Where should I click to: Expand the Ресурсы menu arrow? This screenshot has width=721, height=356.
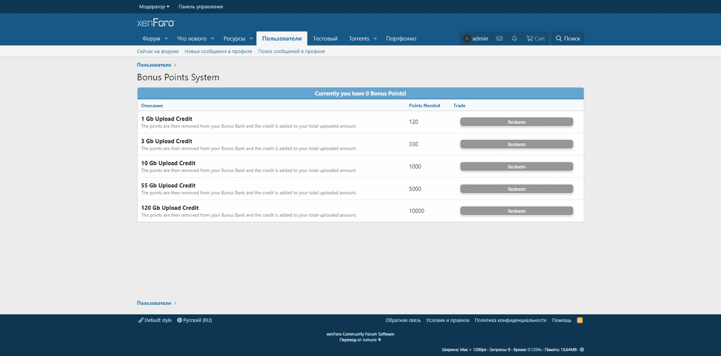pyautogui.click(x=251, y=39)
